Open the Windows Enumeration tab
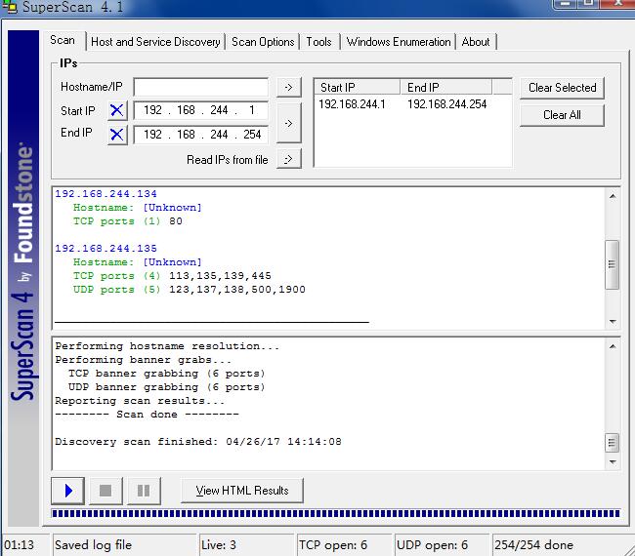635x556 pixels. coord(399,42)
